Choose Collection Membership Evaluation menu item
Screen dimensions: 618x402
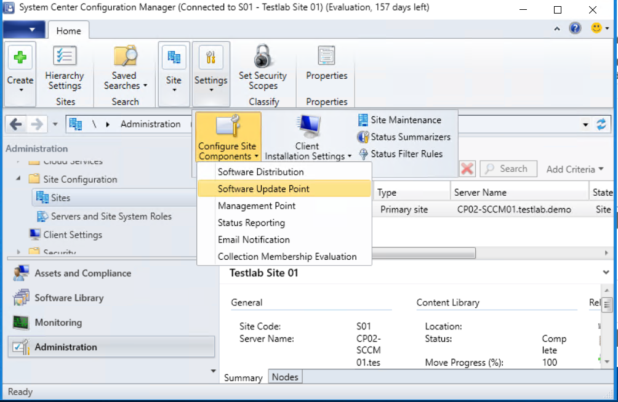(x=284, y=257)
